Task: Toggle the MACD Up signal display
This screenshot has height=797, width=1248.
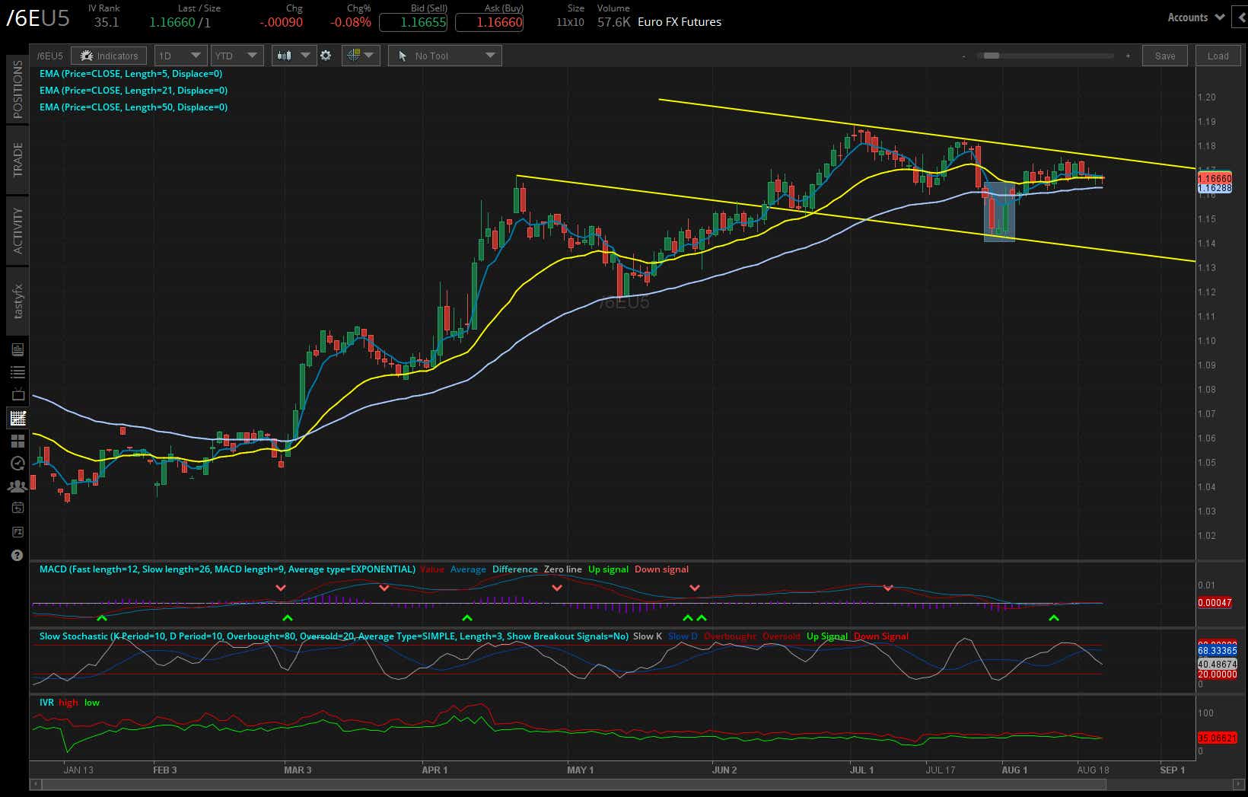Action: click(x=608, y=569)
